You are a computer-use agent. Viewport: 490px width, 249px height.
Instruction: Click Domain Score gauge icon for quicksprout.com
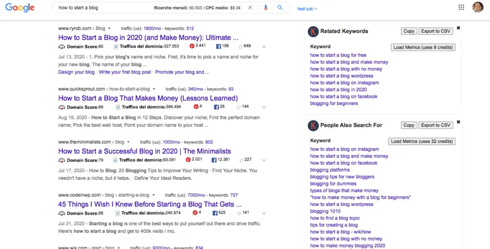[62, 107]
